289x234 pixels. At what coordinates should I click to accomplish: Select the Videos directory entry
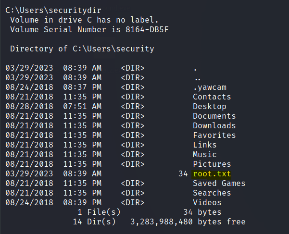pos(207,203)
